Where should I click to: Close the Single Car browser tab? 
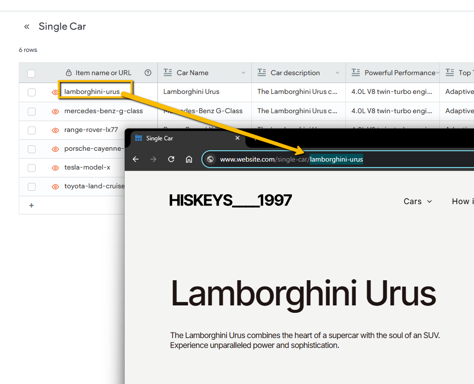pos(237,138)
